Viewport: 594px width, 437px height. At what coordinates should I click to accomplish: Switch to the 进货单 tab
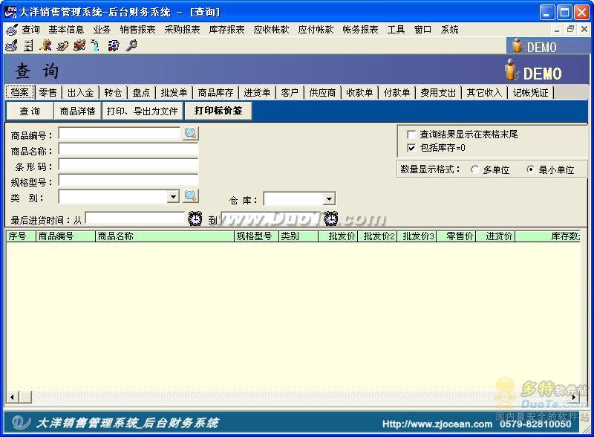pos(257,93)
